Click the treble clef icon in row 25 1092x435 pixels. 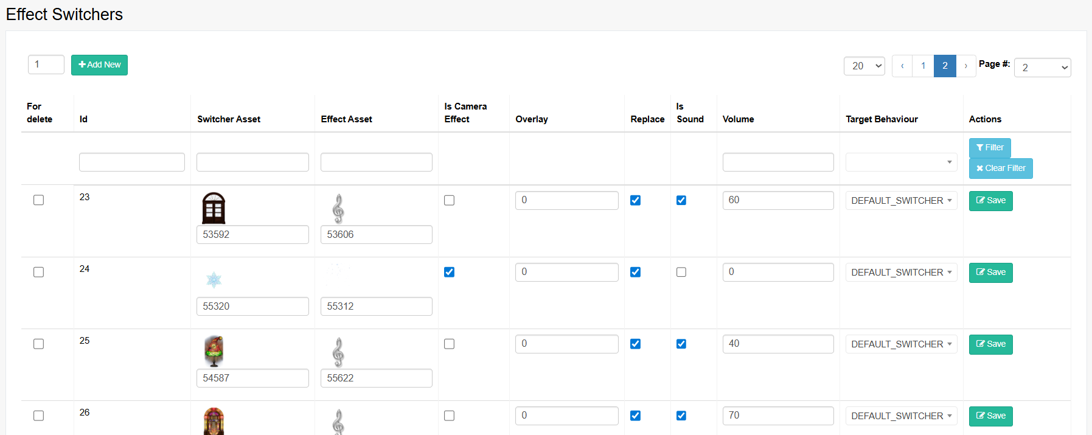click(x=338, y=352)
